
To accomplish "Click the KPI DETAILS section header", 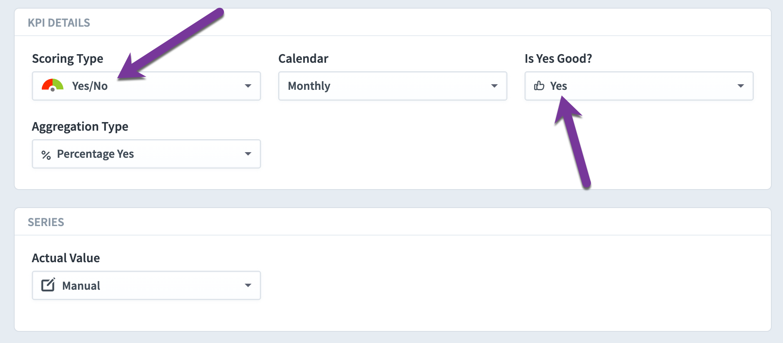I will (x=59, y=23).
